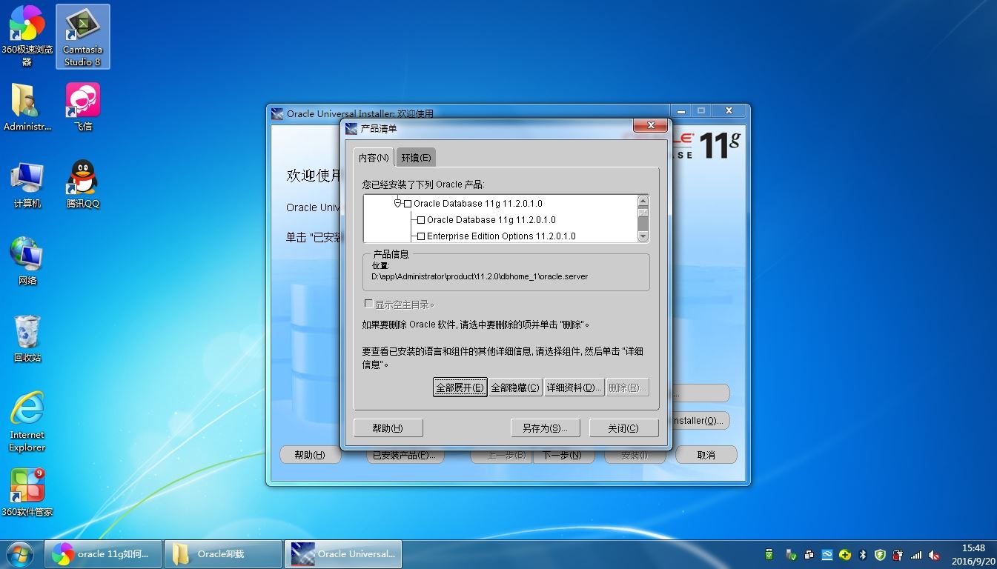Click 帮助(H) in Oracle Universal Installer window

coord(310,455)
